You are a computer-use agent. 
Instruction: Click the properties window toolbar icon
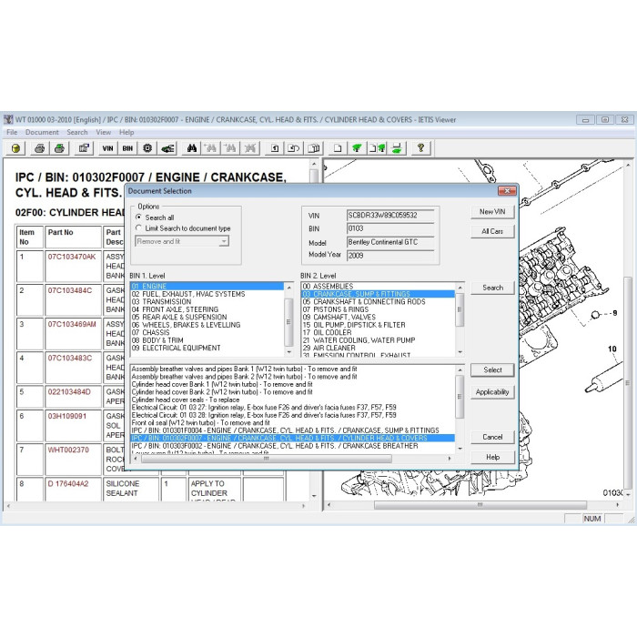84,148
